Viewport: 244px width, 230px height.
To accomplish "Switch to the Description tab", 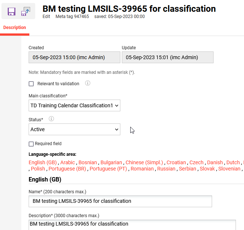I will pos(15,28).
